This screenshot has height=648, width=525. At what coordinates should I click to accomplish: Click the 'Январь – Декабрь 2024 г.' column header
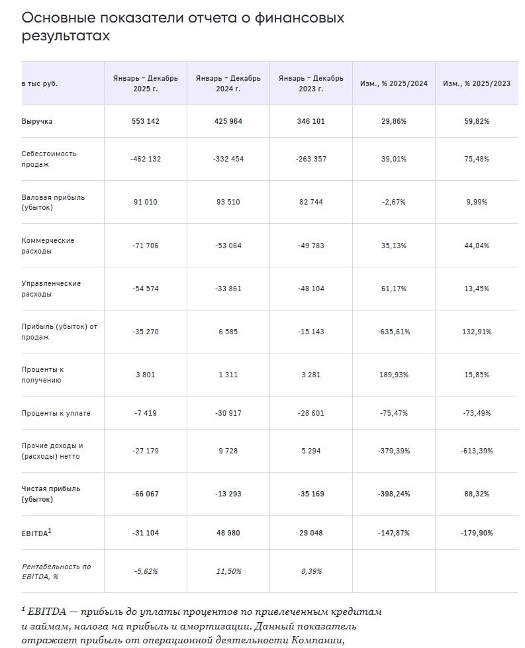(228, 83)
